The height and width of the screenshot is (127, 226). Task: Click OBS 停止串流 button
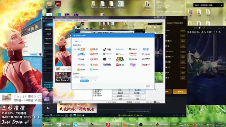138,90
